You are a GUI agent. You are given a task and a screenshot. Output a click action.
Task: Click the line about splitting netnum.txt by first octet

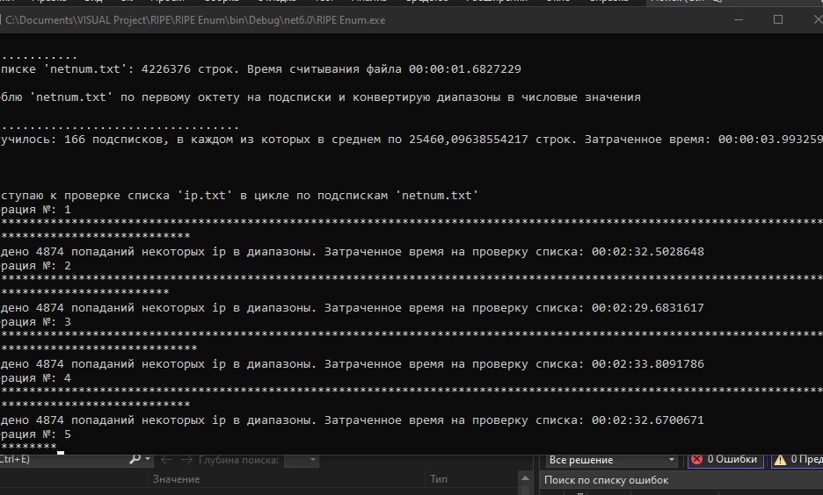320,97
